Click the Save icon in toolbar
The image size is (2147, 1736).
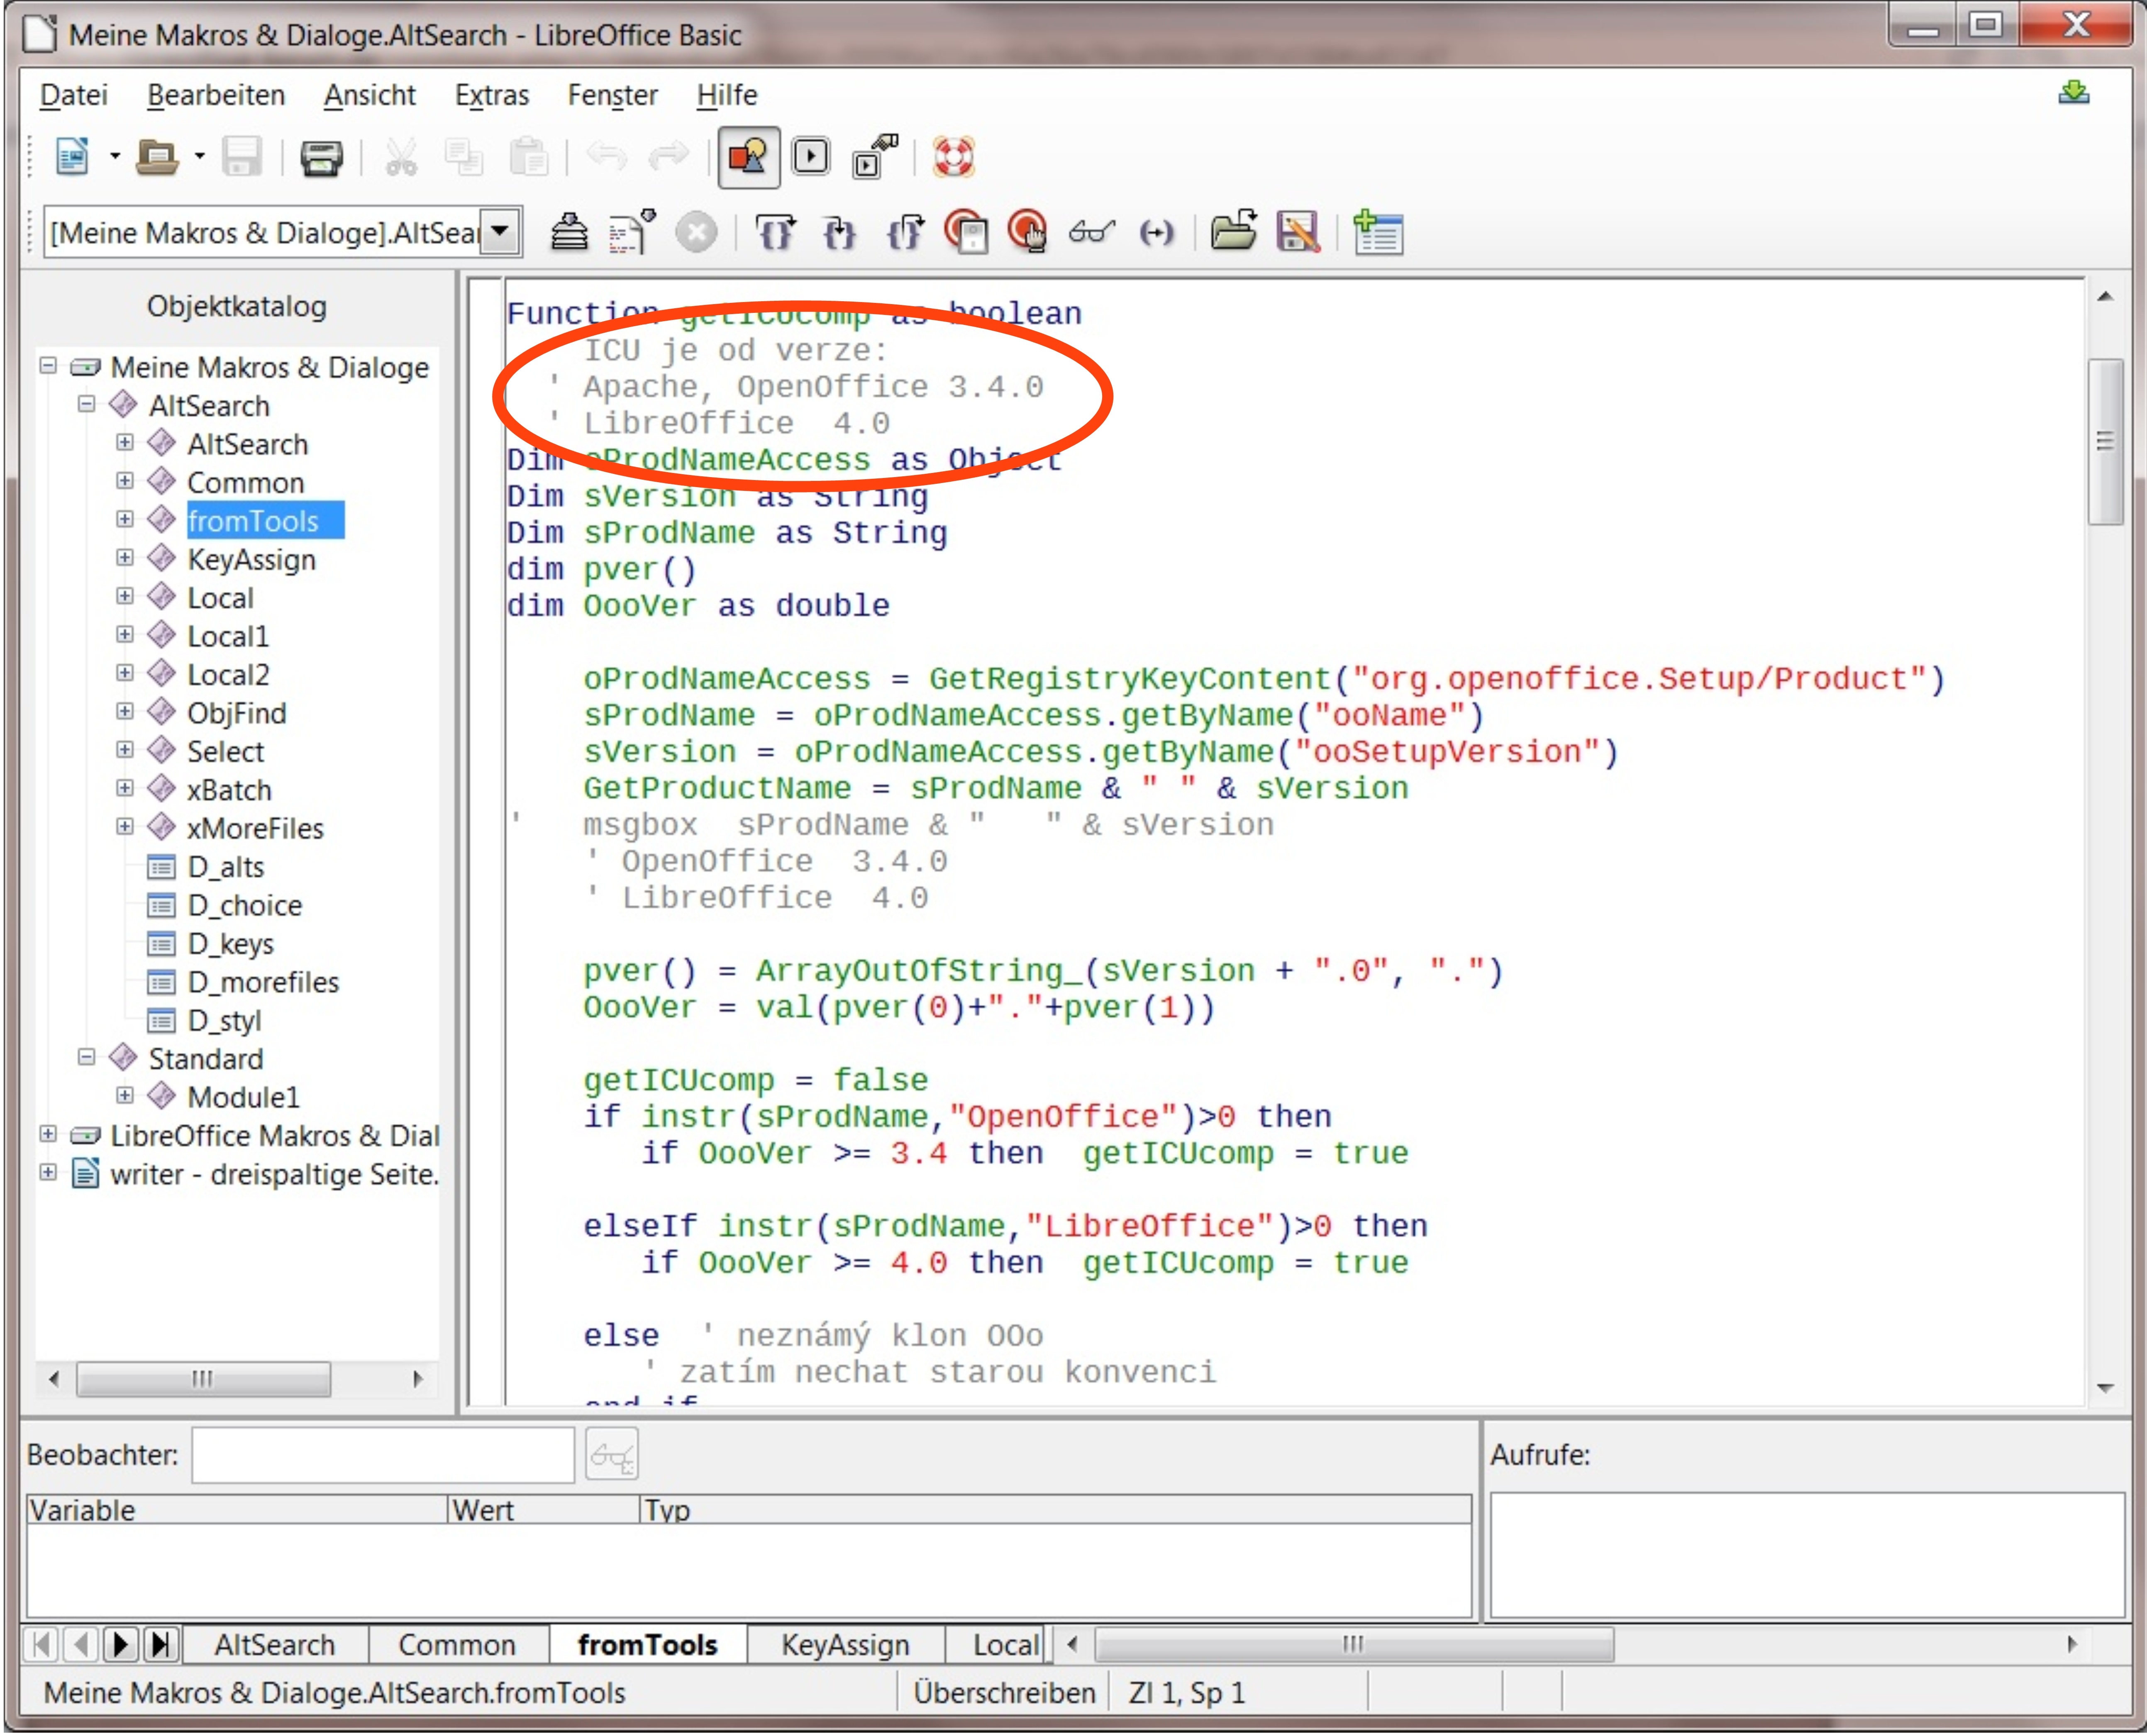click(x=242, y=157)
